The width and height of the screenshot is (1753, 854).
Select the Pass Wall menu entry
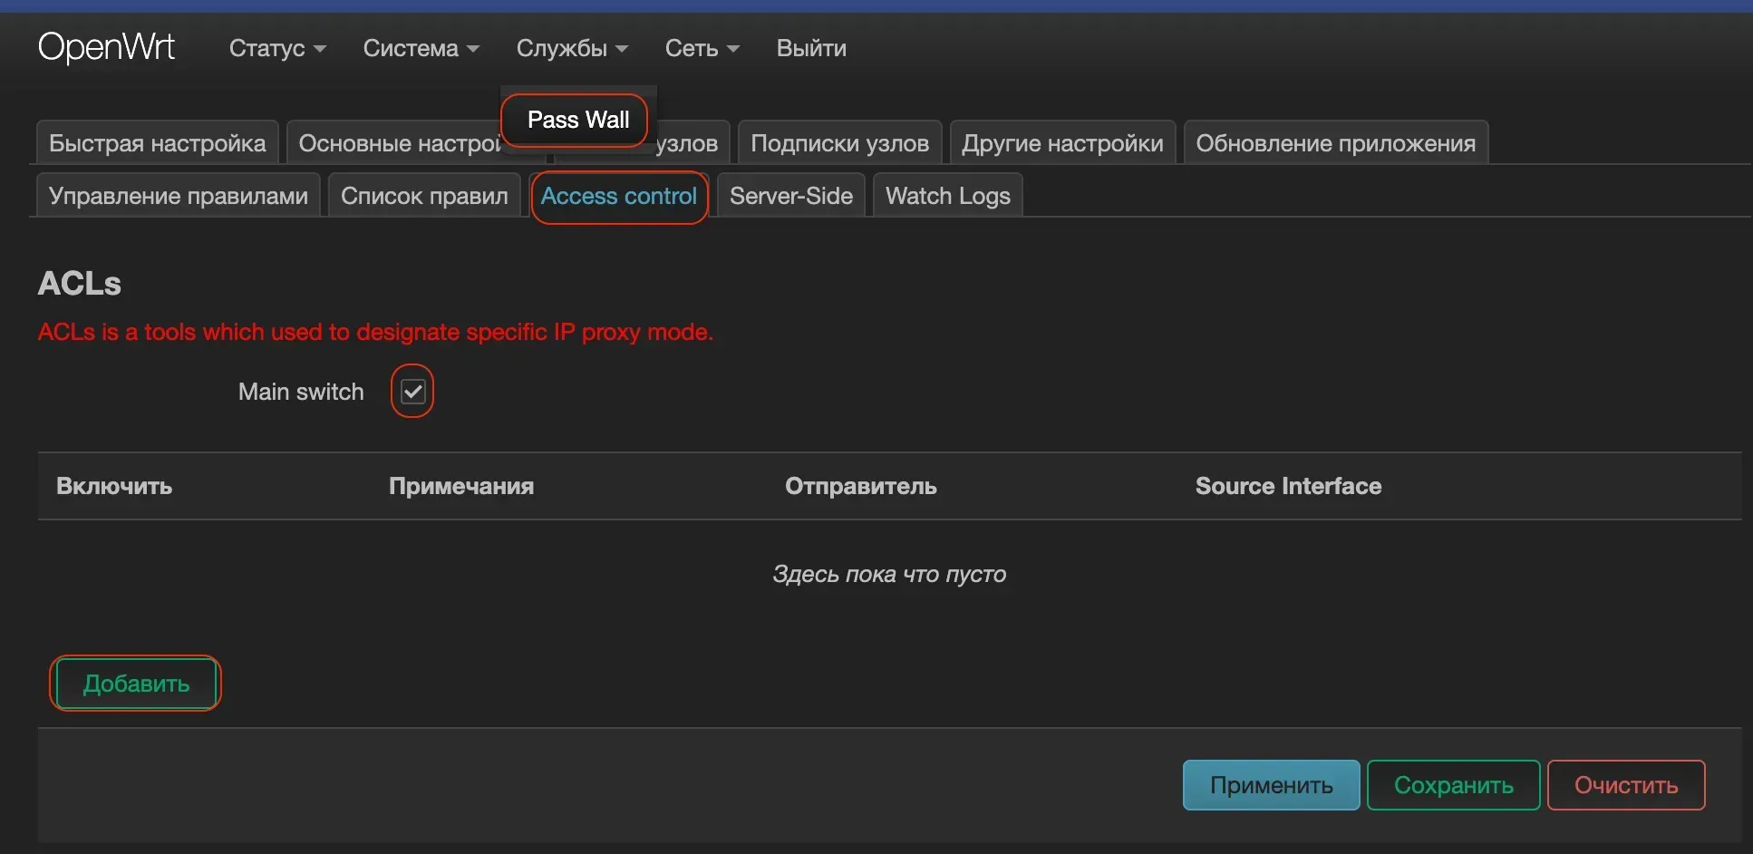pyautogui.click(x=577, y=120)
